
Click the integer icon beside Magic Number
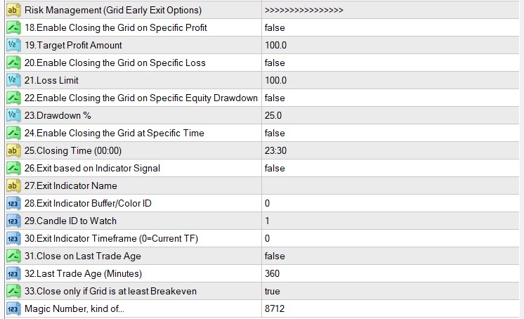click(13, 309)
